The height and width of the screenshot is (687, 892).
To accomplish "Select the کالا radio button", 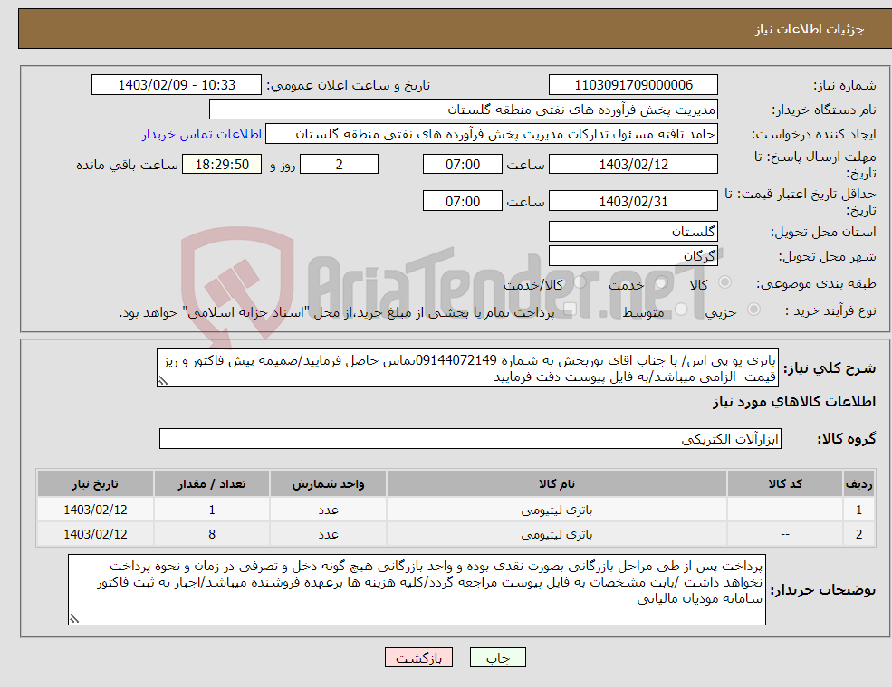I will point(724,282).
